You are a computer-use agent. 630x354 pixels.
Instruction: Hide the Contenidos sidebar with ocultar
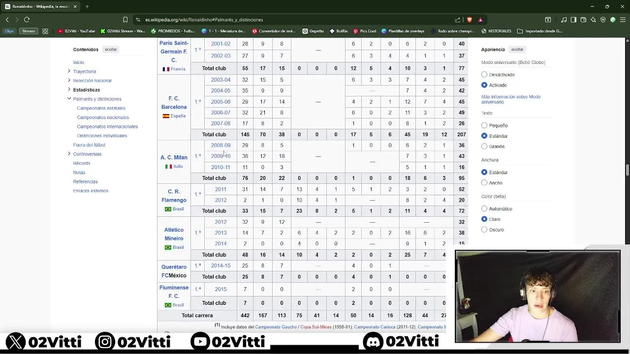tap(111, 50)
